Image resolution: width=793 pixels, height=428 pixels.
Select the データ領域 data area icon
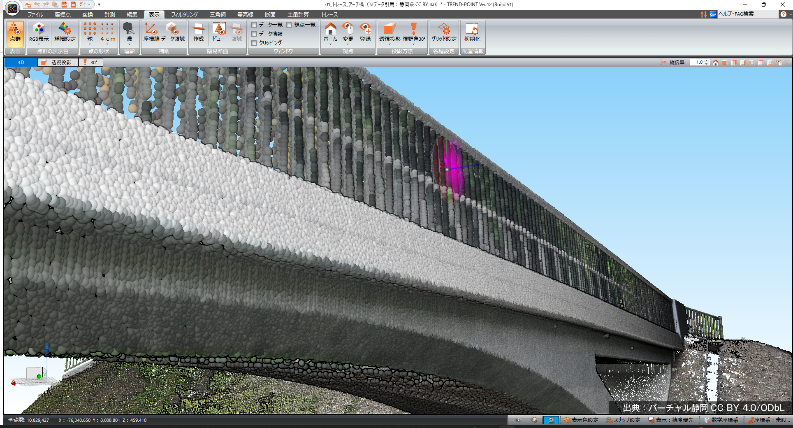tap(173, 33)
